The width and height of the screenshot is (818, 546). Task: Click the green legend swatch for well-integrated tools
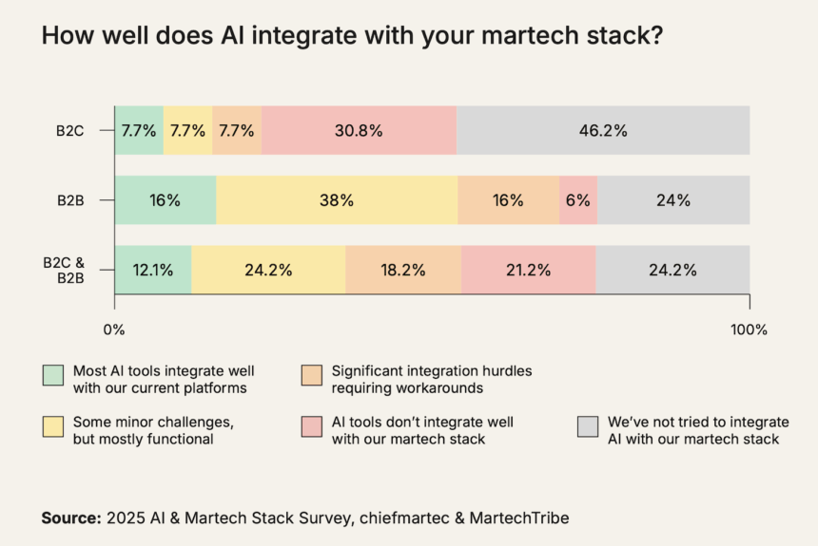[53, 375]
